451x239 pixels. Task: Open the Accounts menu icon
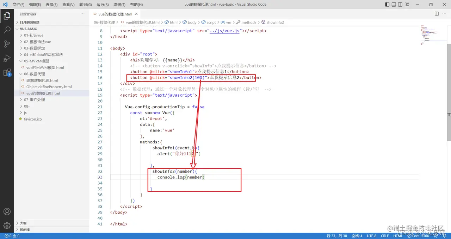tap(7, 212)
